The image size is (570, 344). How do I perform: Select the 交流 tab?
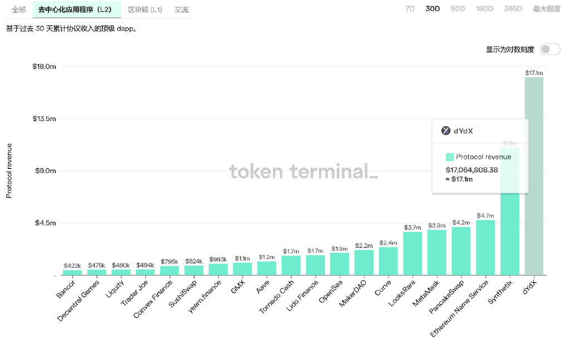click(181, 9)
